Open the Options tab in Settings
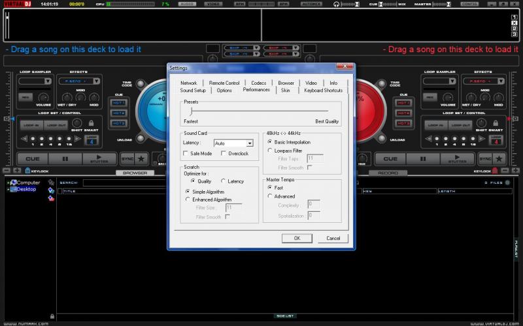The height and width of the screenshot is (326, 523). point(224,90)
